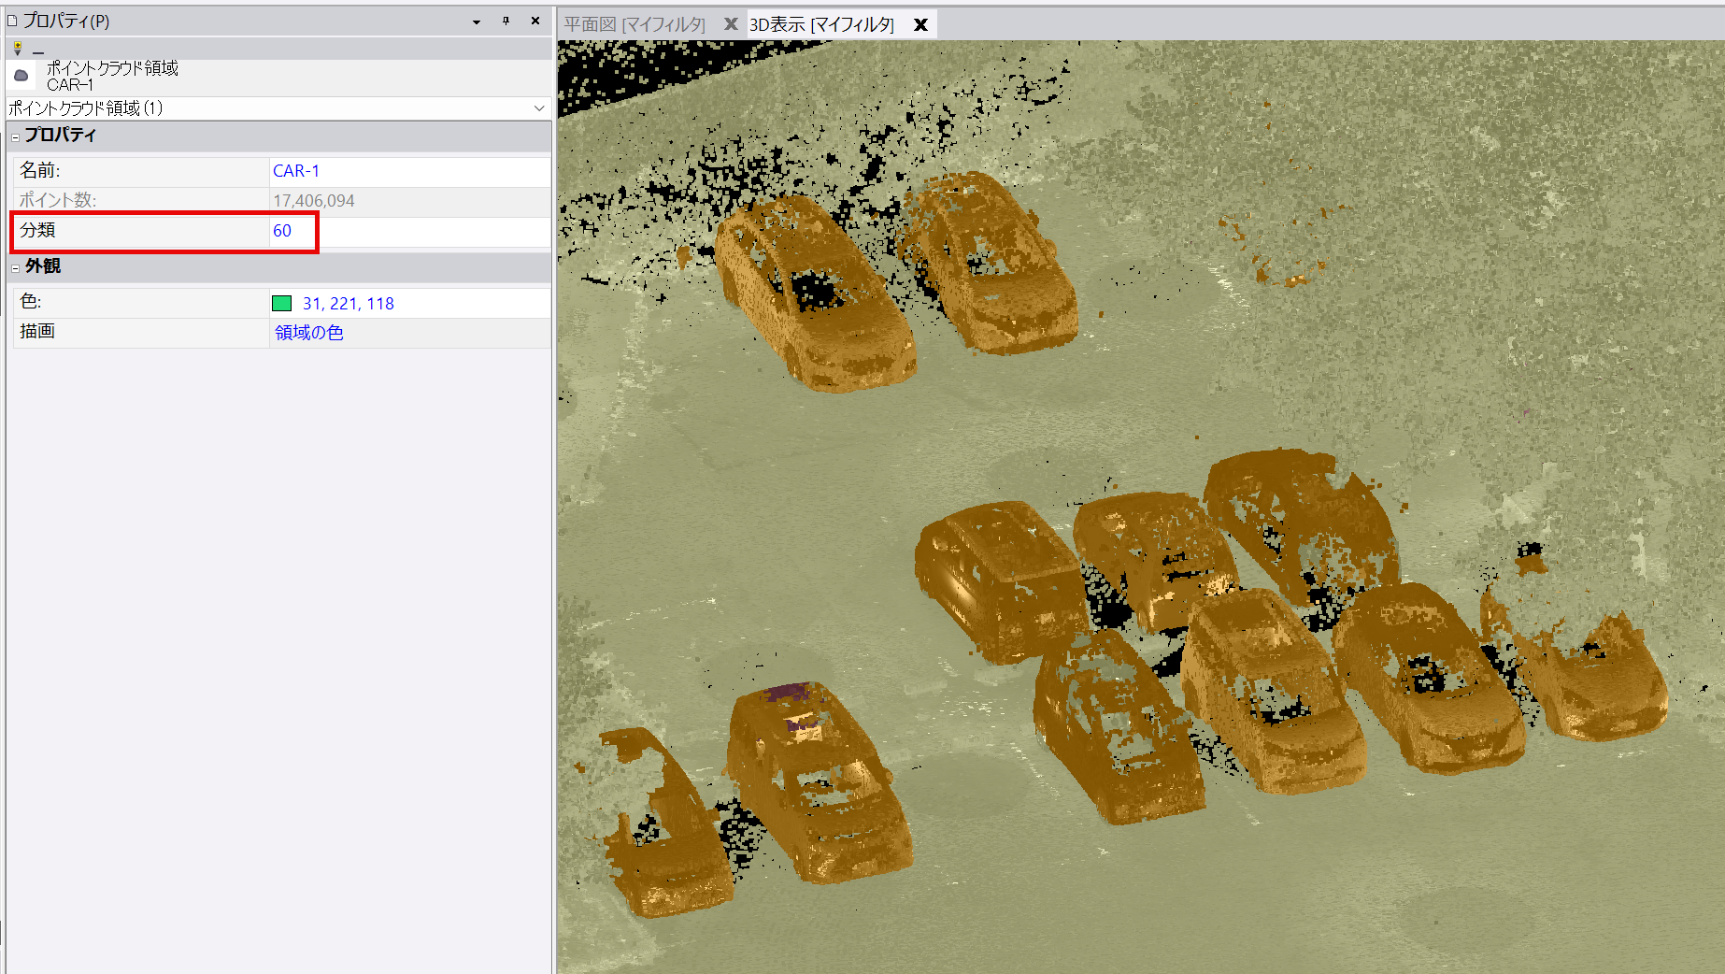
Task: Pin the プロパティ panel with pushpin icon
Action: point(506,21)
